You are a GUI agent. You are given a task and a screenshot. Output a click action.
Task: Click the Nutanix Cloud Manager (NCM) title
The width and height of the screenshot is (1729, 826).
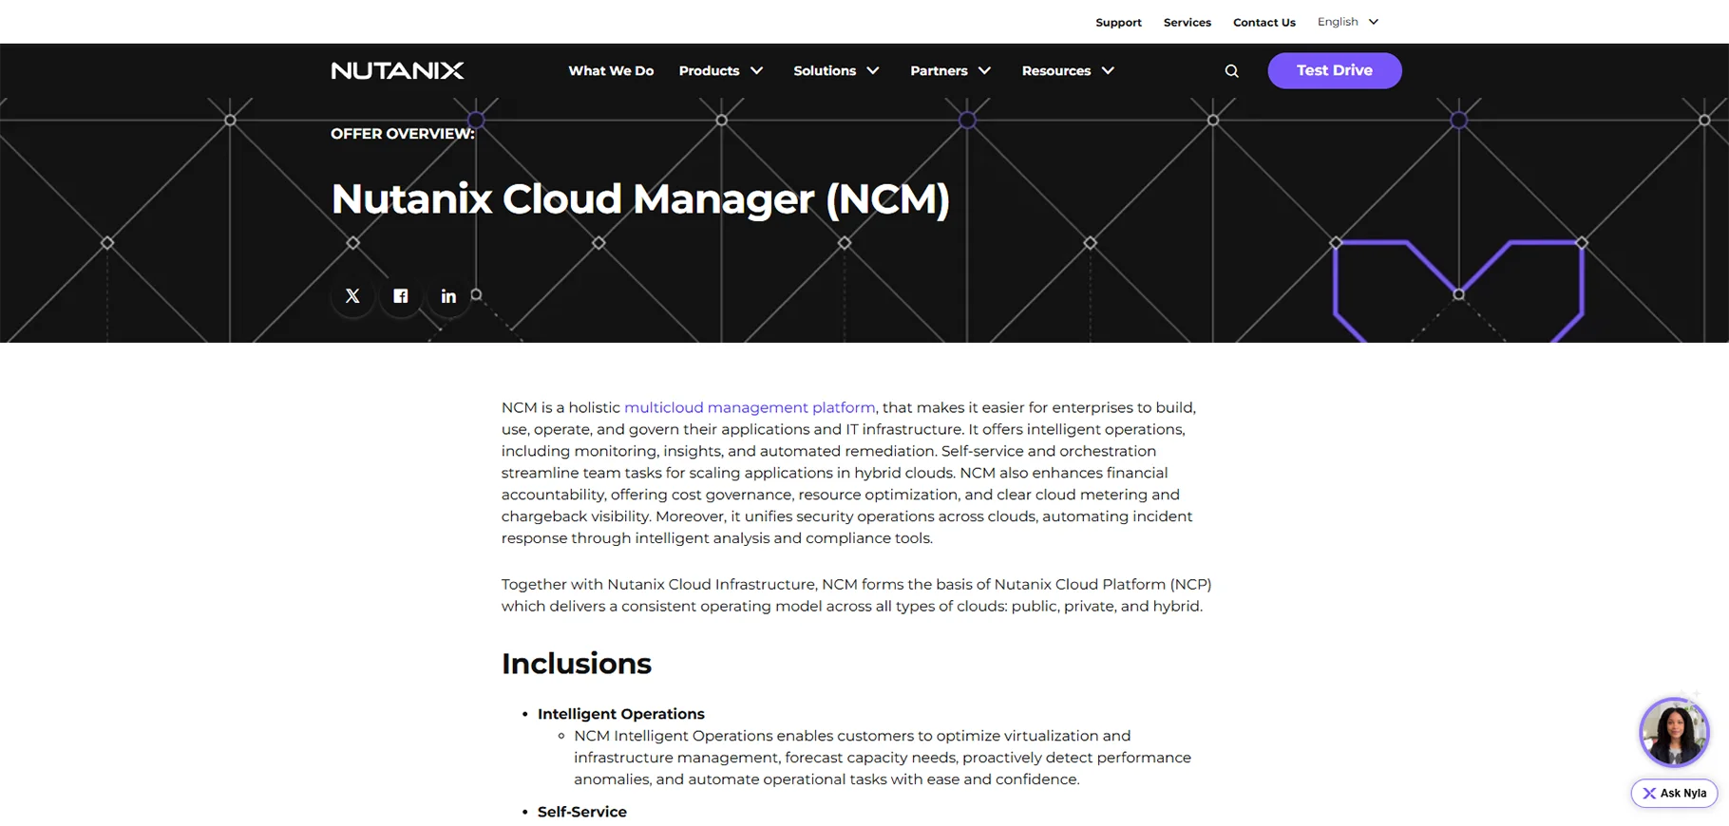pos(640,199)
